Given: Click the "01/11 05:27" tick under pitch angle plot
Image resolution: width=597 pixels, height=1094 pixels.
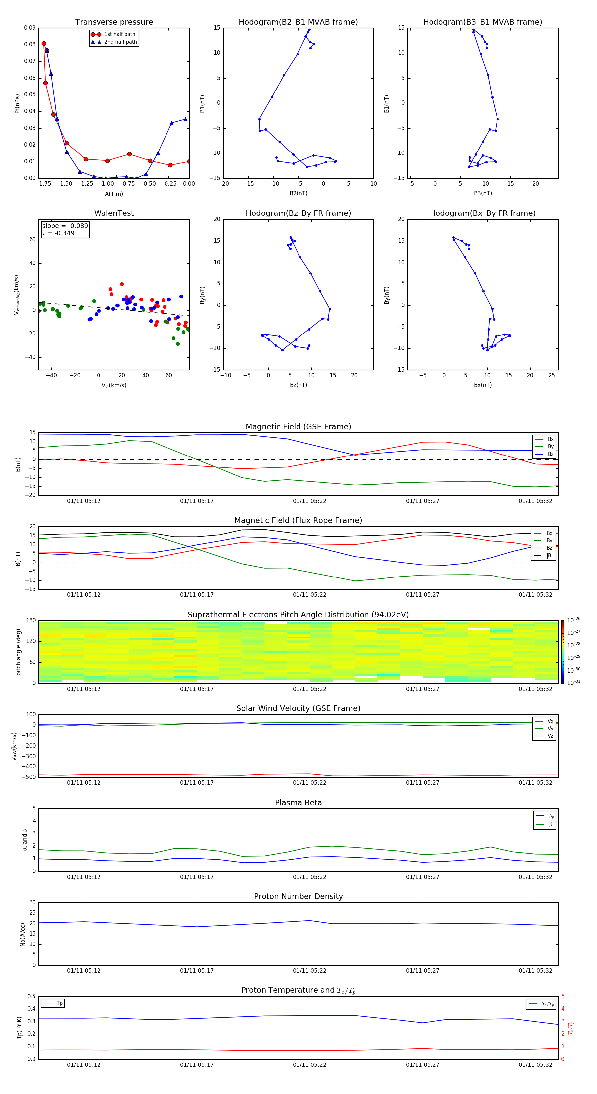Looking at the screenshot, I should [x=423, y=689].
